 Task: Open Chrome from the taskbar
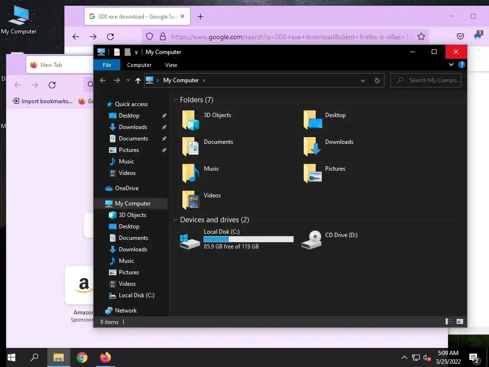pyautogui.click(x=82, y=357)
